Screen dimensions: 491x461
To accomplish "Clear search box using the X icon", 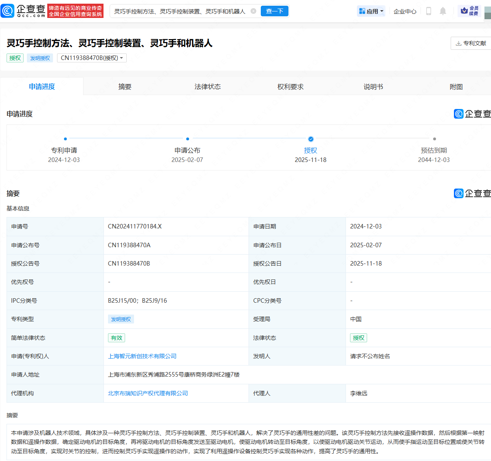I will pos(254,11).
